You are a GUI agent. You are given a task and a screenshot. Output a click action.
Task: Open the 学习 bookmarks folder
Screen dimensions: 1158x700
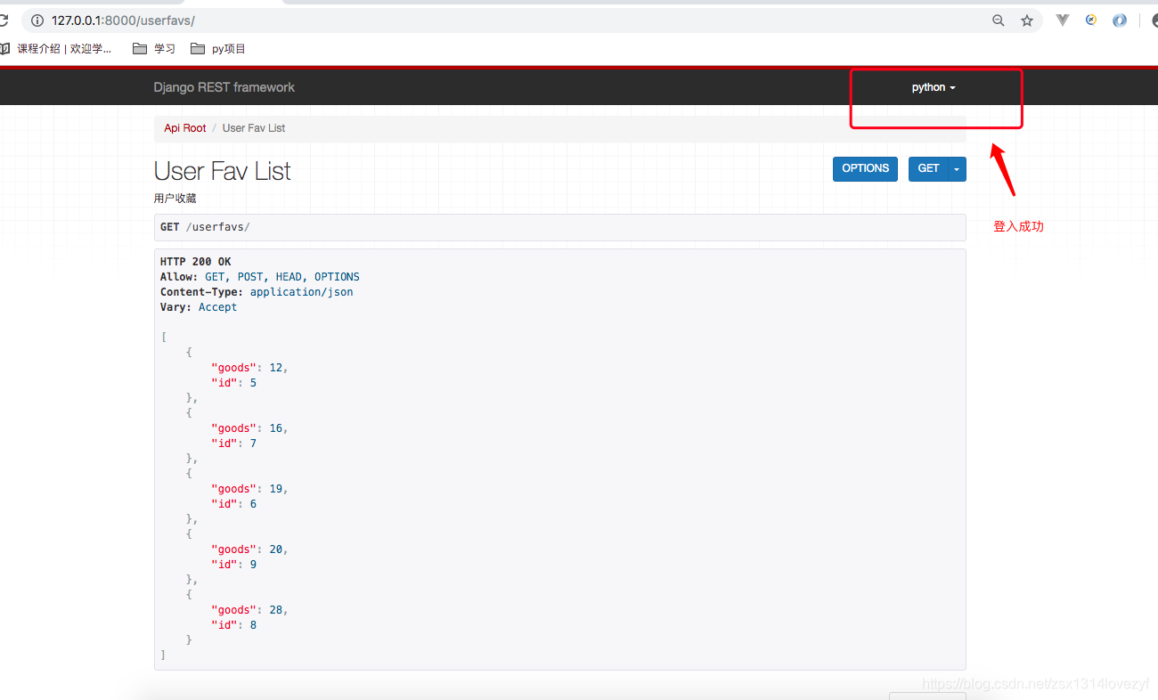tap(154, 49)
